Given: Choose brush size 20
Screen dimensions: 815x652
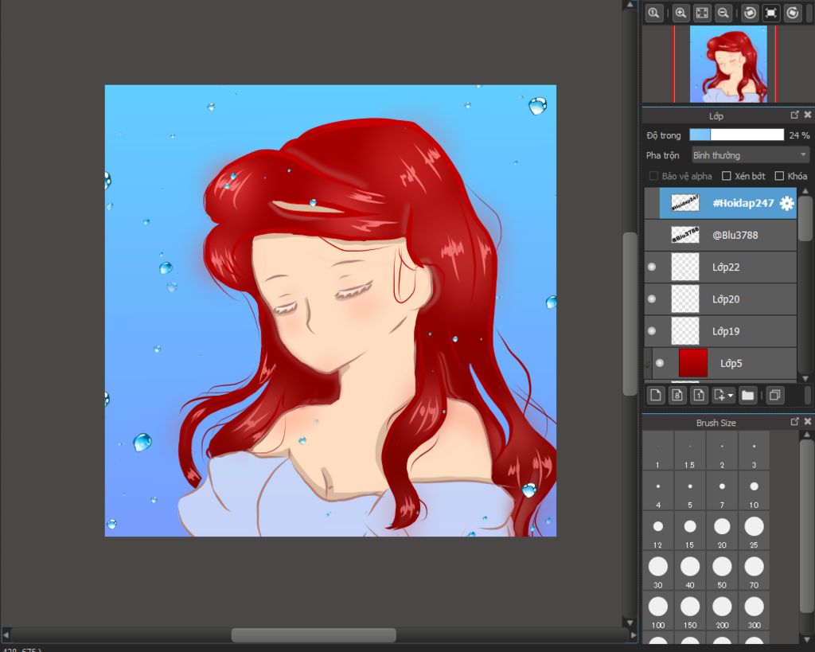Looking at the screenshot, I should (722, 531).
